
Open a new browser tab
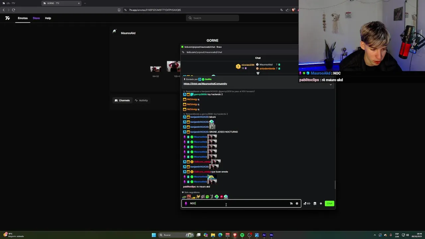[x=85, y=3]
